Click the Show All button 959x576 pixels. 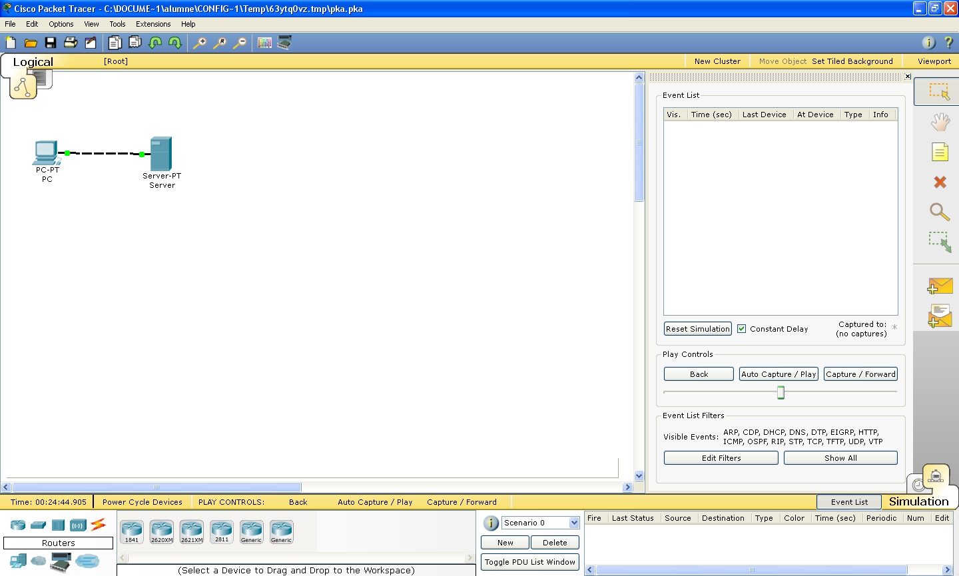pos(840,458)
